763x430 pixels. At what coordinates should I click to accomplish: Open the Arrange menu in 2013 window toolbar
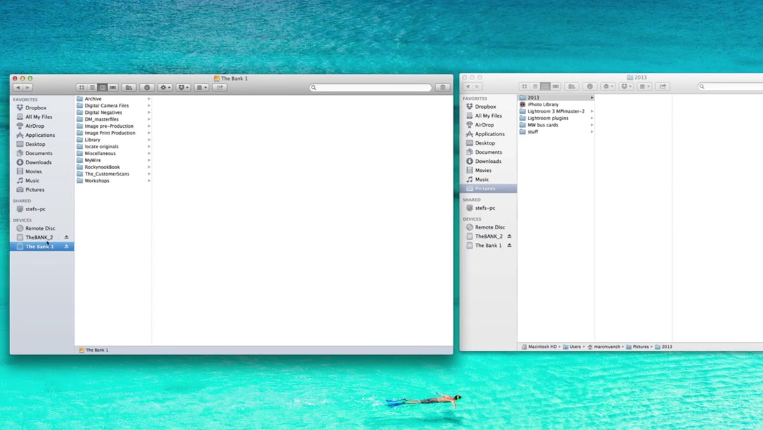[x=645, y=87]
